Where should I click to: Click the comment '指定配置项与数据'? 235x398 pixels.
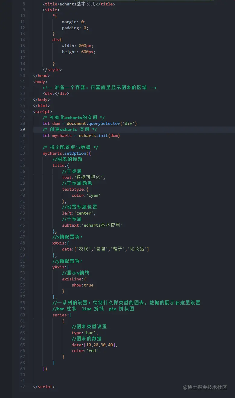(x=70, y=147)
